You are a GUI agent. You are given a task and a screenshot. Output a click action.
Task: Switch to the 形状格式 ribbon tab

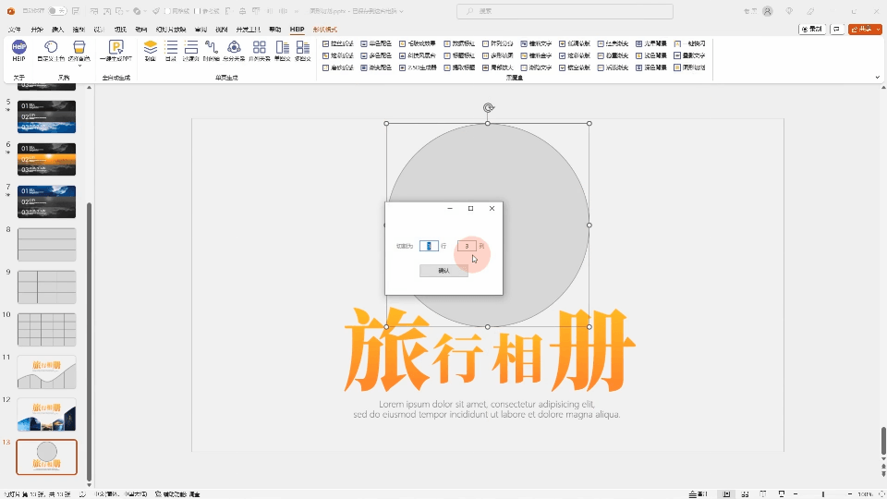click(324, 30)
